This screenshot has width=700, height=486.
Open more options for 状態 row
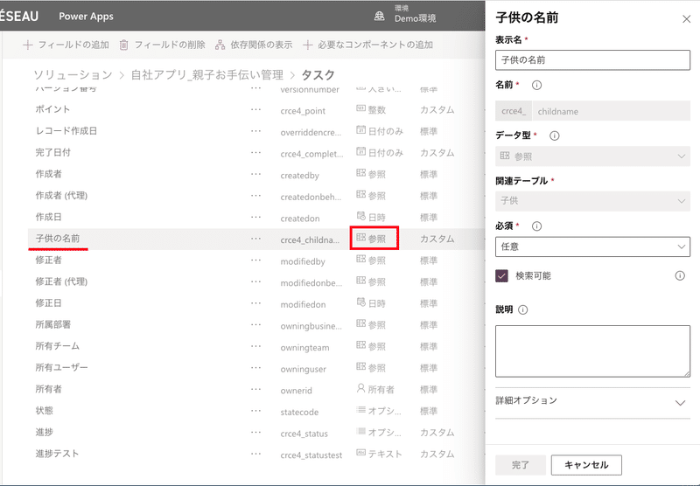click(255, 411)
